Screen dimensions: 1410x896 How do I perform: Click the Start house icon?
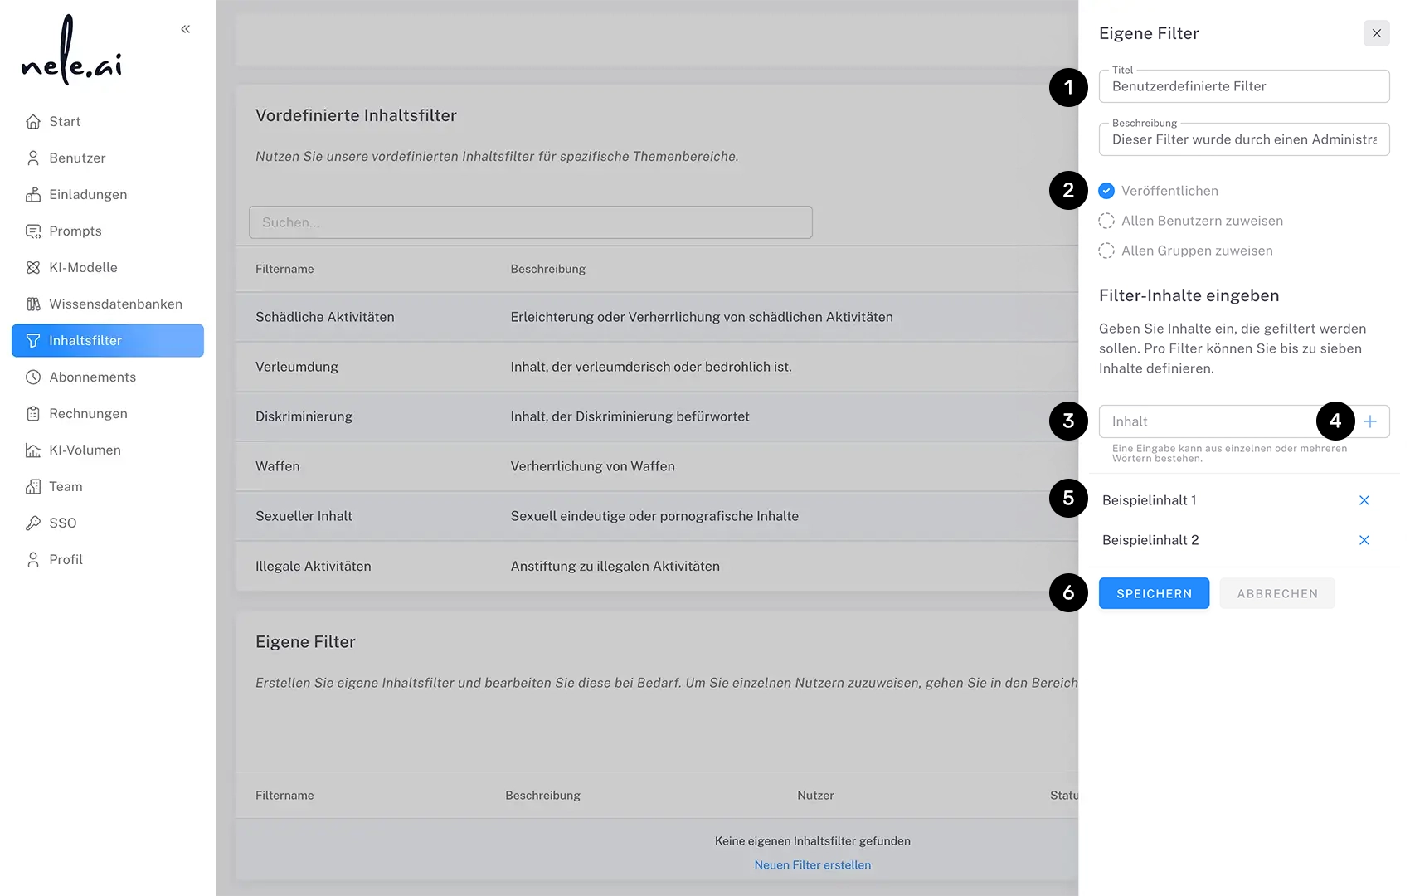pyautogui.click(x=33, y=122)
